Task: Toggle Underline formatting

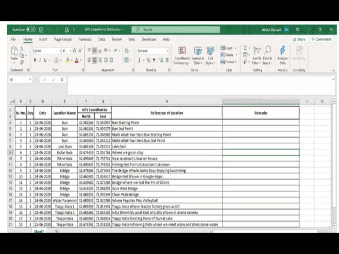Action: (x=45, y=60)
